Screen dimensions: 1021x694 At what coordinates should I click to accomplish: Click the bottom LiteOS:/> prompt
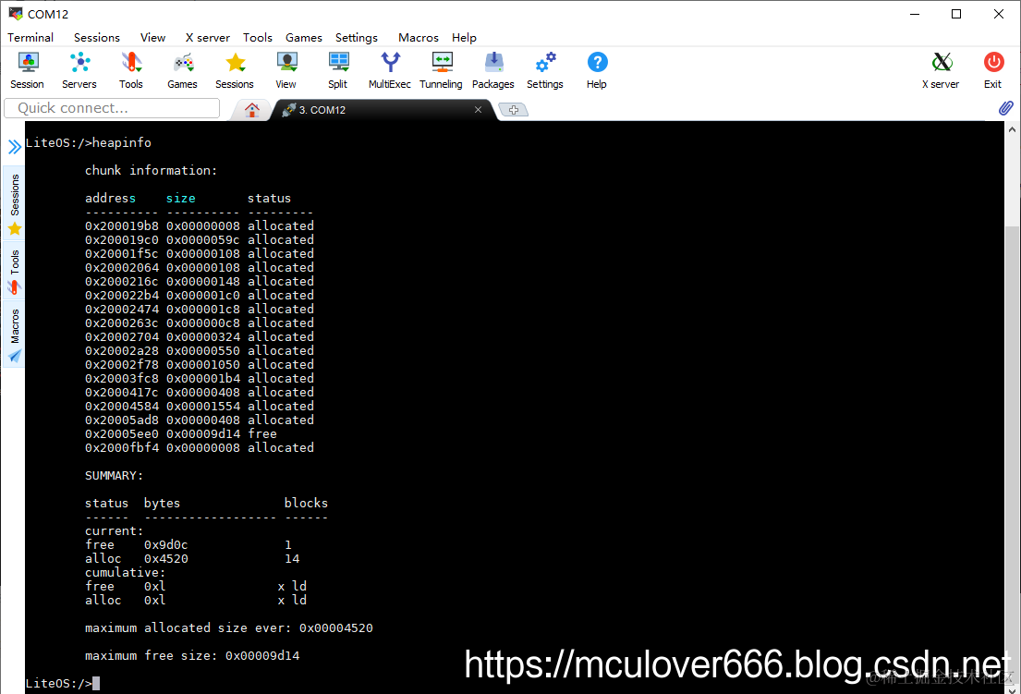pyautogui.click(x=58, y=683)
